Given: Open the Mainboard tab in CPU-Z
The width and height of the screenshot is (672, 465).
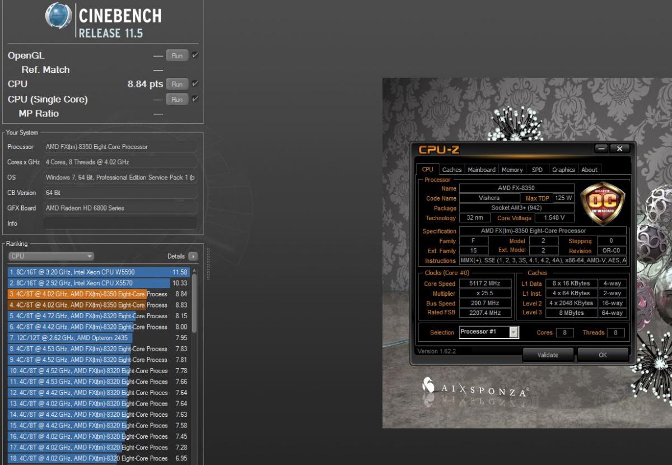Looking at the screenshot, I should click(482, 170).
